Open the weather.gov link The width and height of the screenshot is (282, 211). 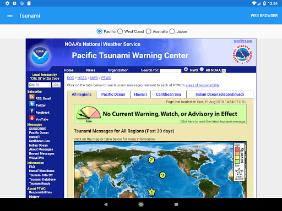pyautogui.click(x=243, y=41)
